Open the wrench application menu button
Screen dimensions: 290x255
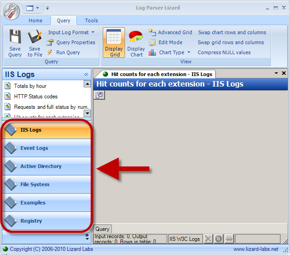coord(11,11)
